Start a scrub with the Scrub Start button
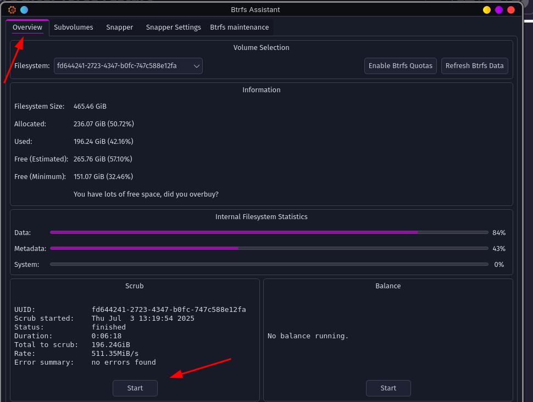533x402 pixels. 135,388
